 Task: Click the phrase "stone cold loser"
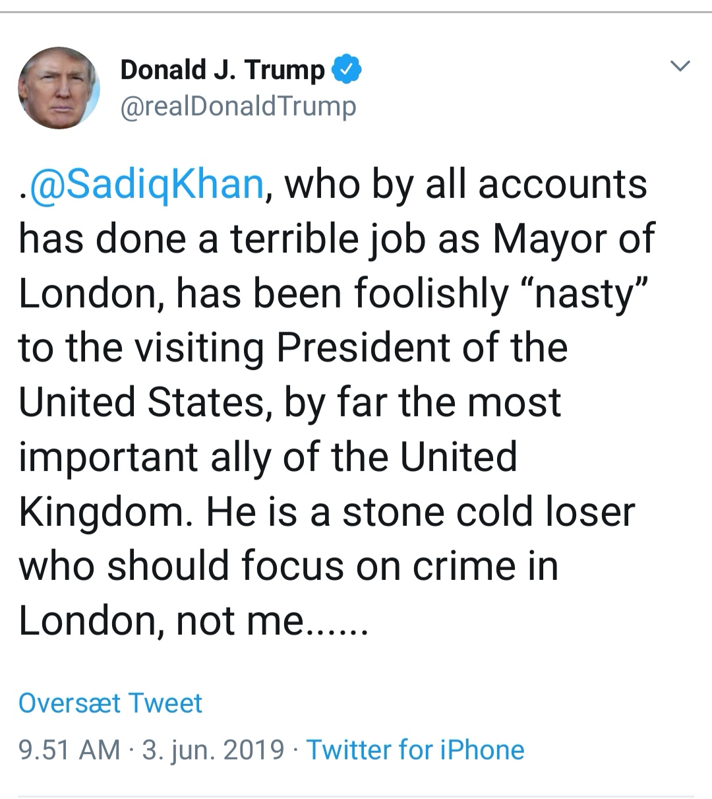click(x=489, y=513)
